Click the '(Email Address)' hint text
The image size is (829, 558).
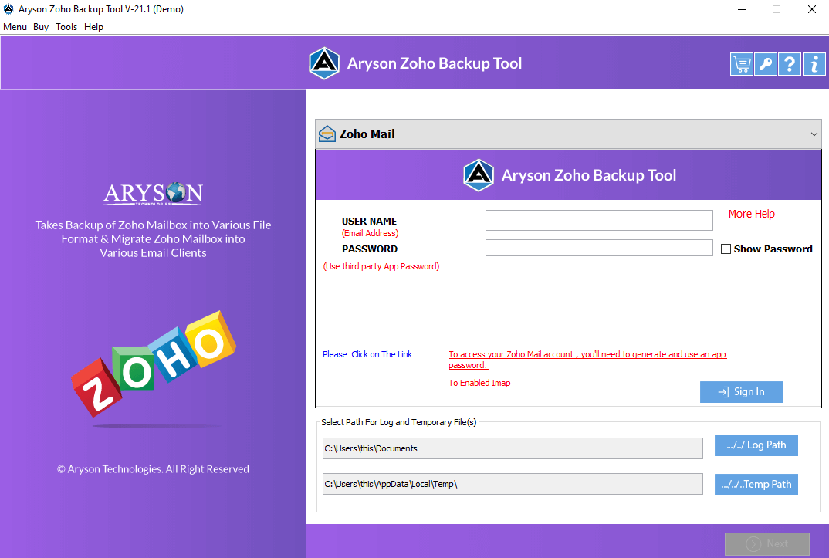pyautogui.click(x=370, y=234)
